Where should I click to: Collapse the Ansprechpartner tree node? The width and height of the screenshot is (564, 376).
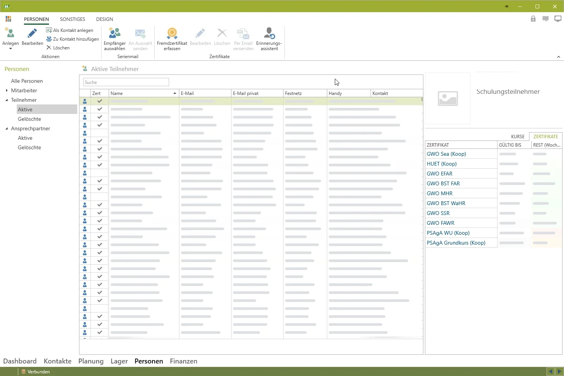pos(7,128)
